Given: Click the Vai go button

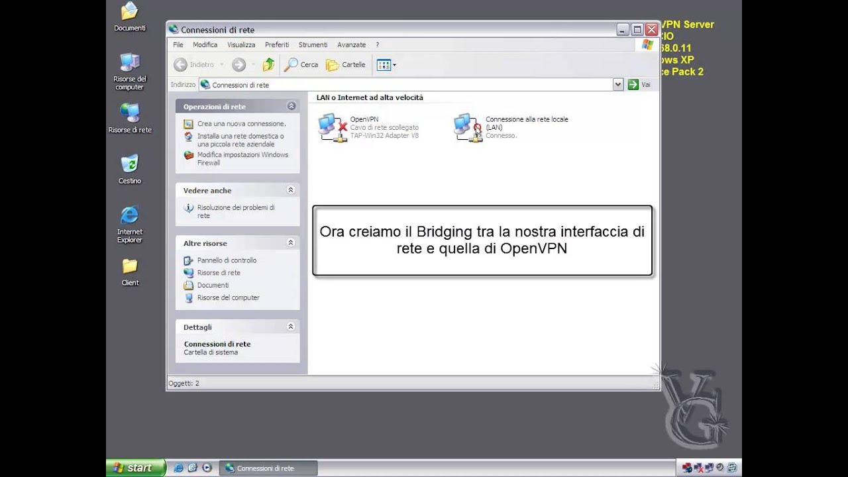Looking at the screenshot, I should (x=639, y=84).
